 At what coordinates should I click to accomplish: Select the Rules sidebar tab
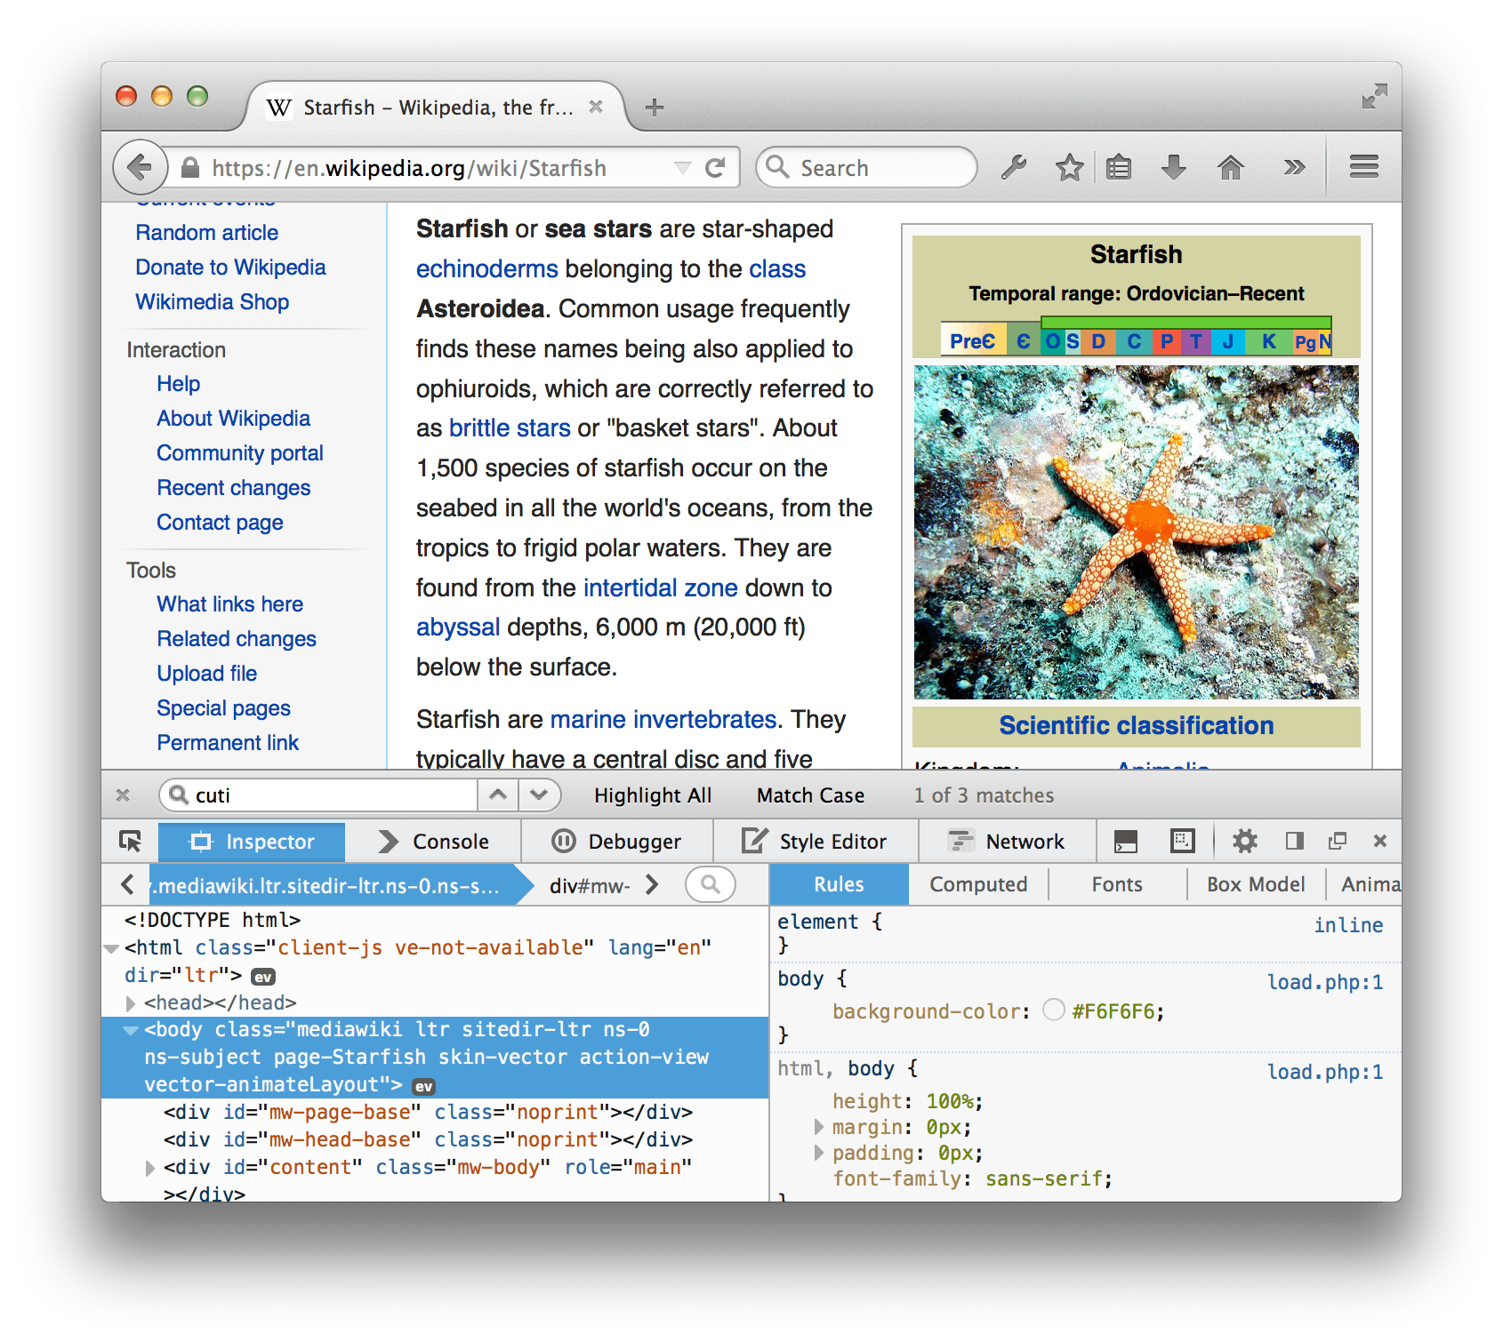(839, 884)
